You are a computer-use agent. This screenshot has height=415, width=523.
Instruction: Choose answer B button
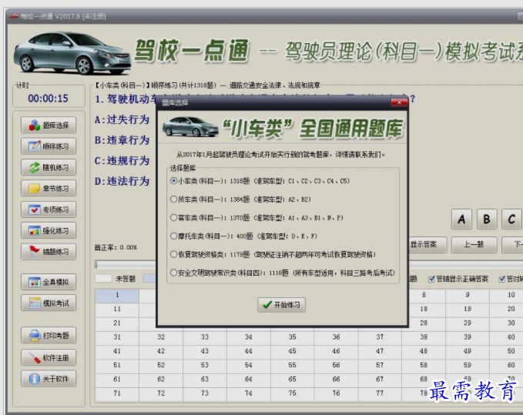[487, 219]
